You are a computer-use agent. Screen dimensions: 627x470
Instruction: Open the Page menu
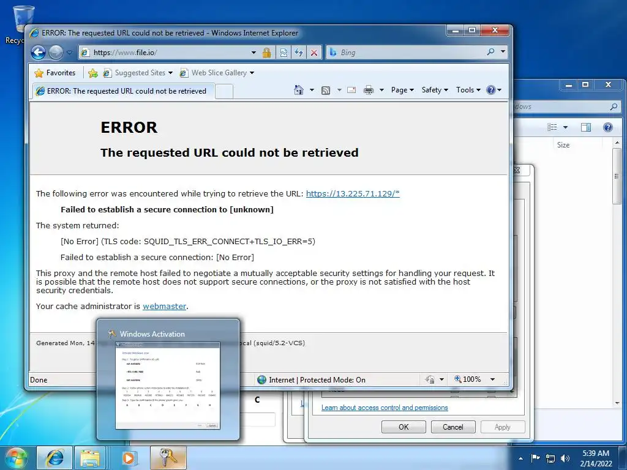point(402,90)
